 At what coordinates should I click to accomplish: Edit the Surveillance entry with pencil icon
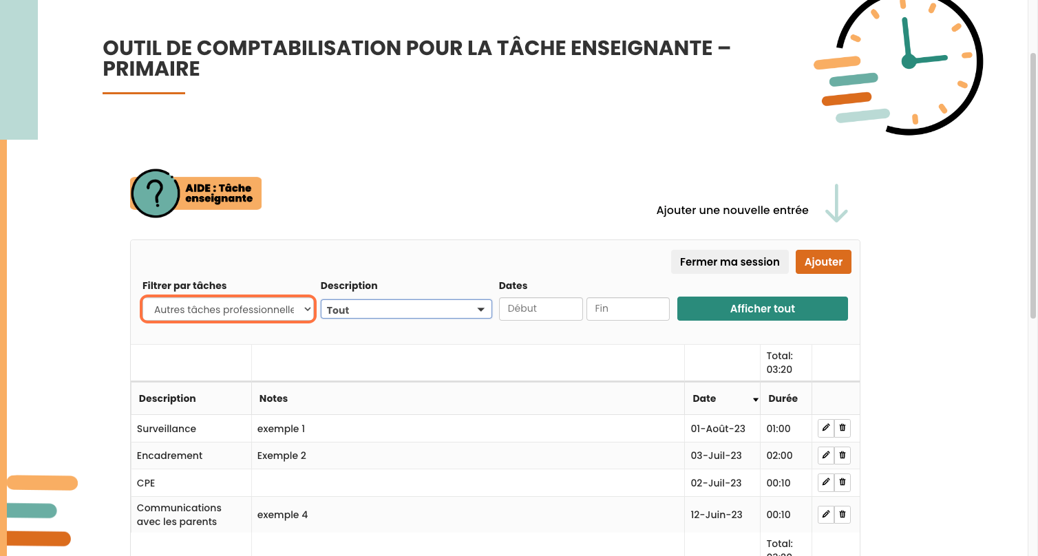point(826,428)
